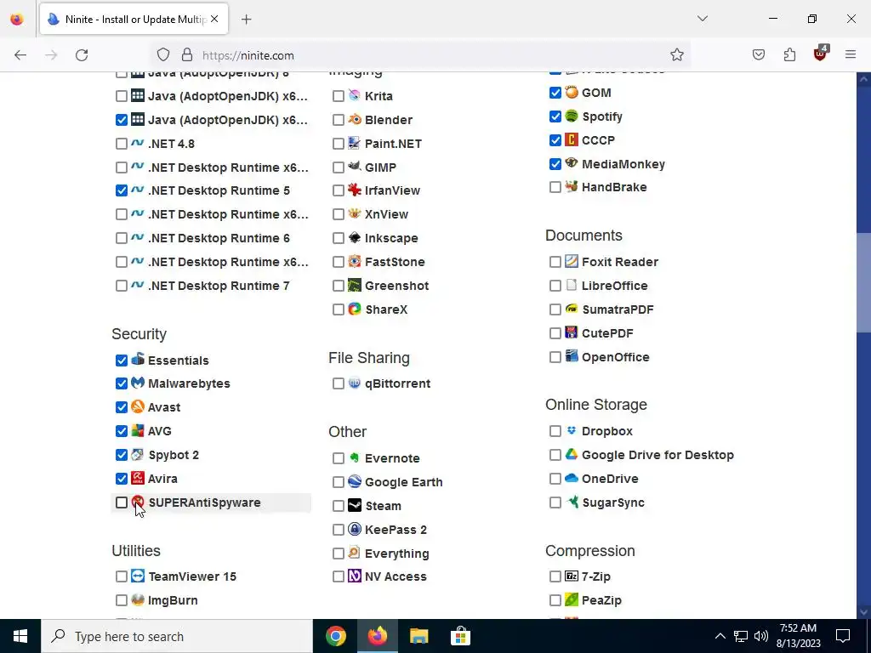Image resolution: width=871 pixels, height=653 pixels.
Task: Click the Steam icon
Action: pyautogui.click(x=355, y=505)
